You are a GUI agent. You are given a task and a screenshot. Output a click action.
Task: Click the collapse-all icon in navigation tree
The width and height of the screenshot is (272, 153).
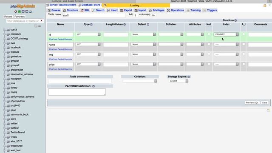point(36,26)
